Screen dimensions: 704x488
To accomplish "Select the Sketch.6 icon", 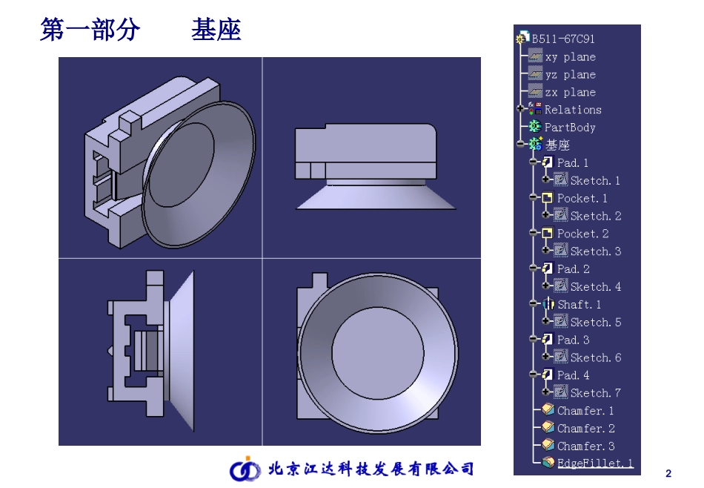I will point(560,357).
